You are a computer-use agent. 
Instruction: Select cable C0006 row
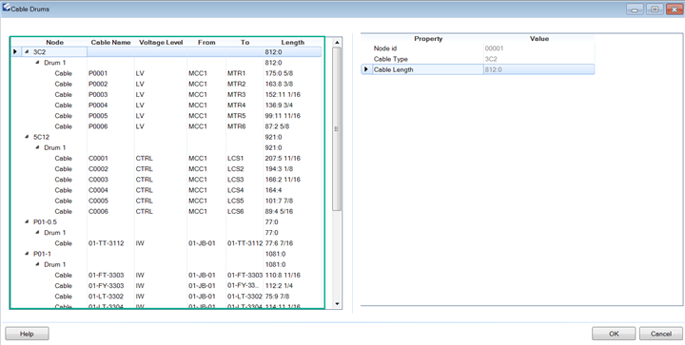pyautogui.click(x=171, y=212)
